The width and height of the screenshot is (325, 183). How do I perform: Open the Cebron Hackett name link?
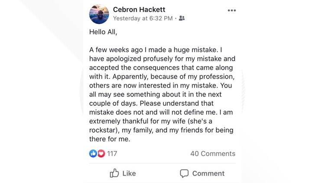click(139, 9)
